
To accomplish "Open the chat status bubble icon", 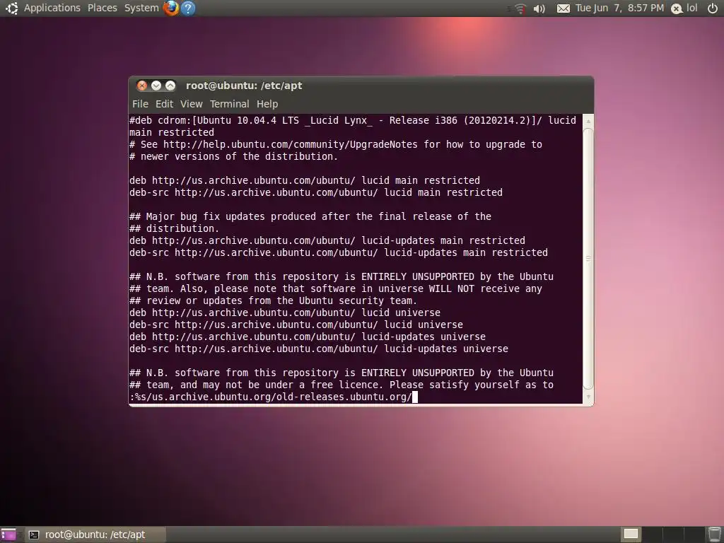I will pyautogui.click(x=677, y=8).
